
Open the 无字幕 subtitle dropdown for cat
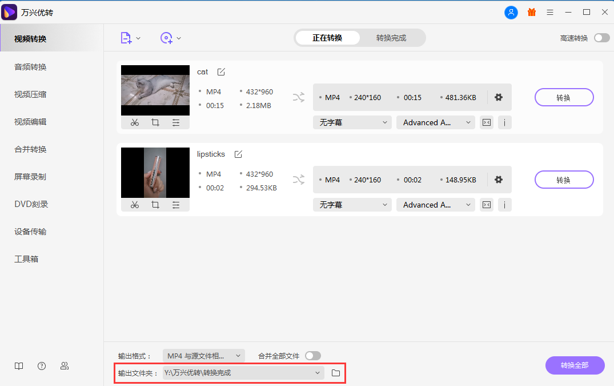point(352,122)
